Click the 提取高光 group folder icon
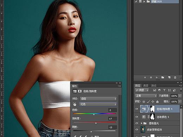 (x=145, y=123)
